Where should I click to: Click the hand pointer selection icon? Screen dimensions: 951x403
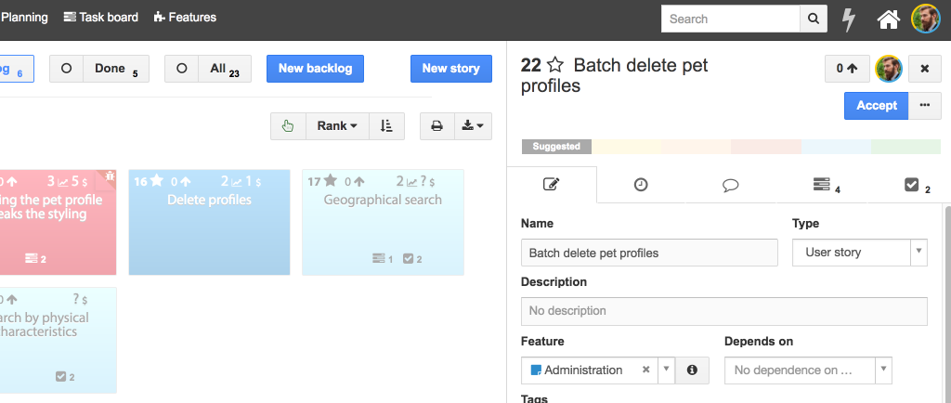click(x=288, y=126)
